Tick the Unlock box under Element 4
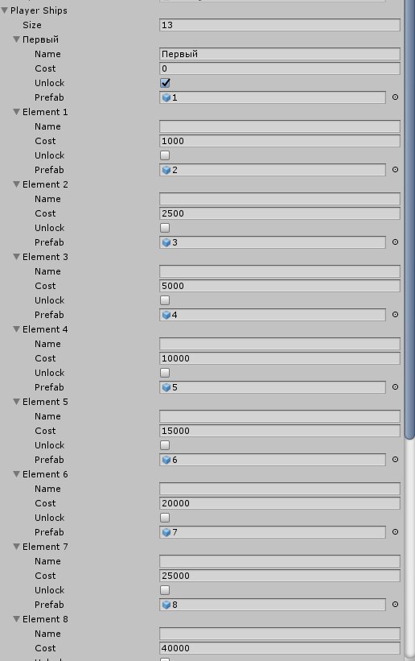 coord(165,373)
